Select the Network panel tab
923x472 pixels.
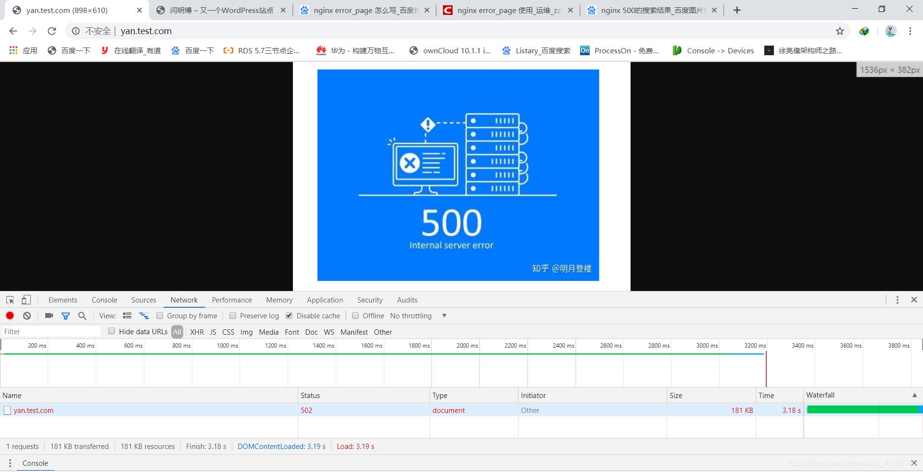pos(184,300)
